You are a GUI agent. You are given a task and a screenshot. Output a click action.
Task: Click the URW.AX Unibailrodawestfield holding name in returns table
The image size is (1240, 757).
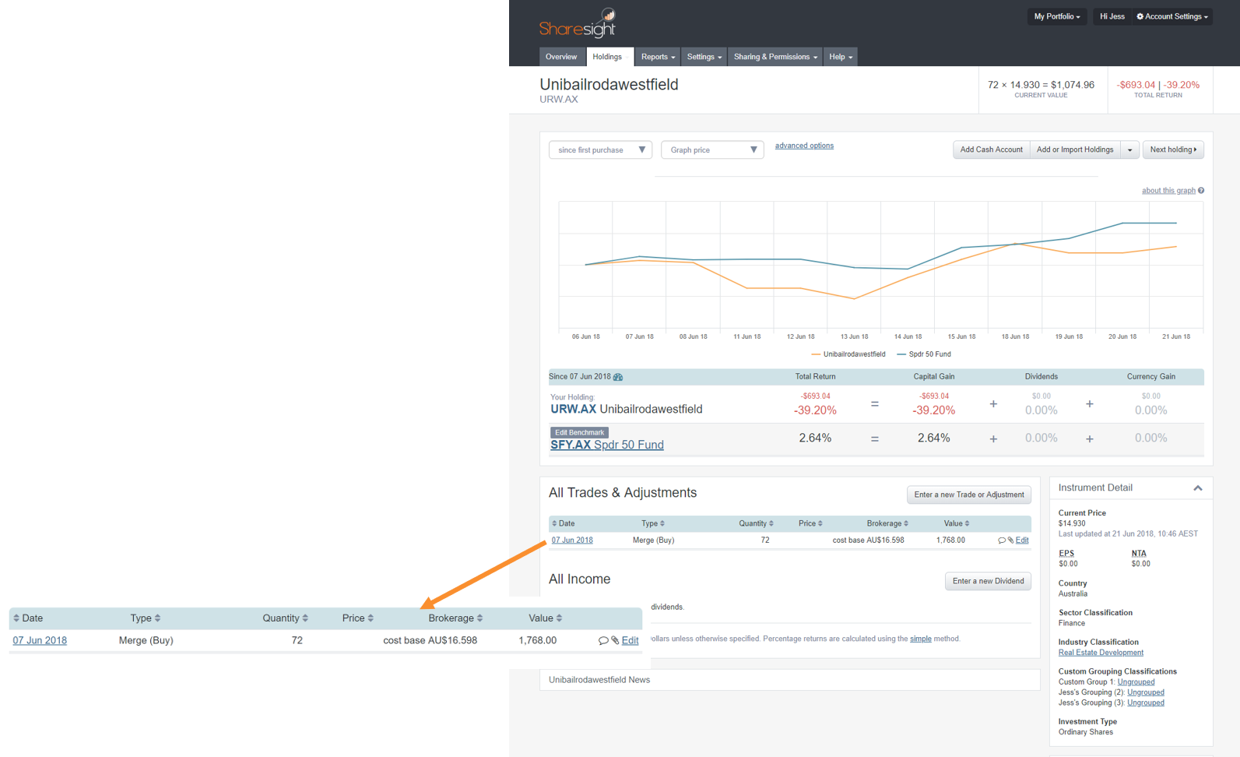627,409
